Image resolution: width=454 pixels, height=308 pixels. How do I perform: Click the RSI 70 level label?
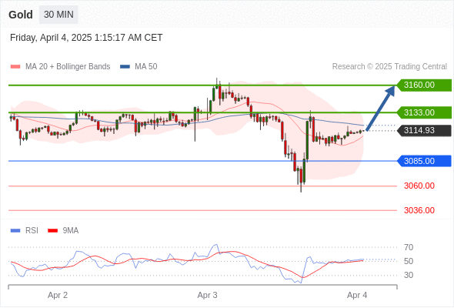tap(409, 247)
